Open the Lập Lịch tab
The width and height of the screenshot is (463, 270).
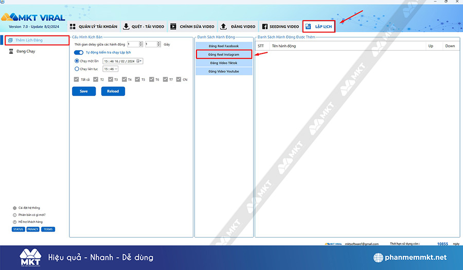click(319, 27)
